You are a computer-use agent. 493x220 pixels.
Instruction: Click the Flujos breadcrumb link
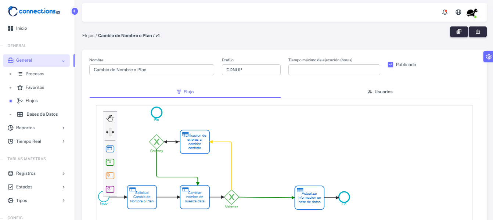[88, 36]
